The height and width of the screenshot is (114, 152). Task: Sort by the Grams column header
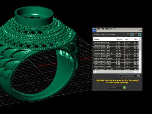[x=119, y=39]
